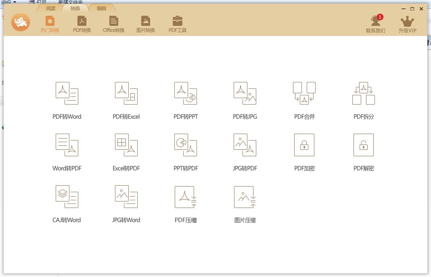Open the PDF转换 toolbar category
The image size is (431, 277).
coord(82,24)
